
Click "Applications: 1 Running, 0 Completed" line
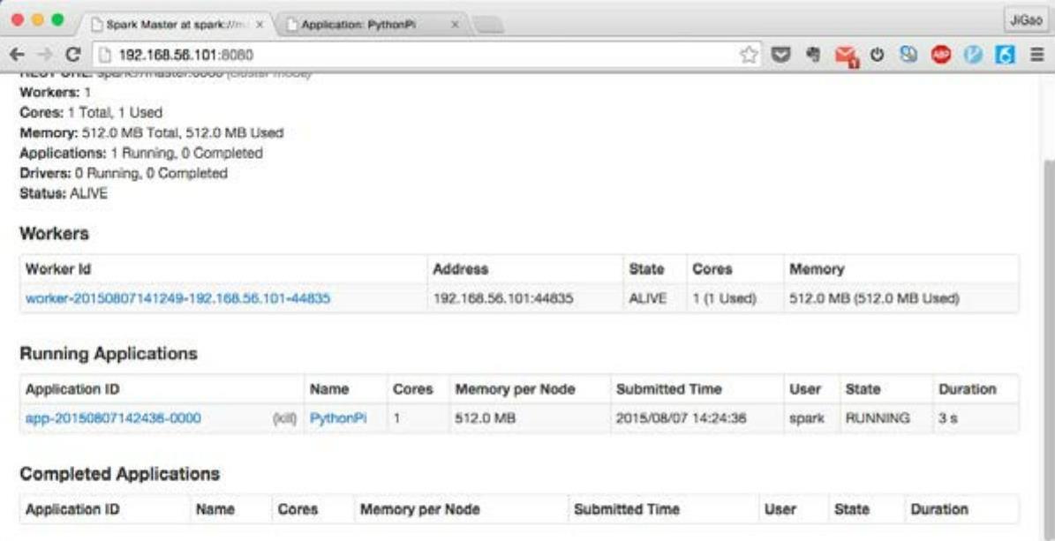(141, 154)
